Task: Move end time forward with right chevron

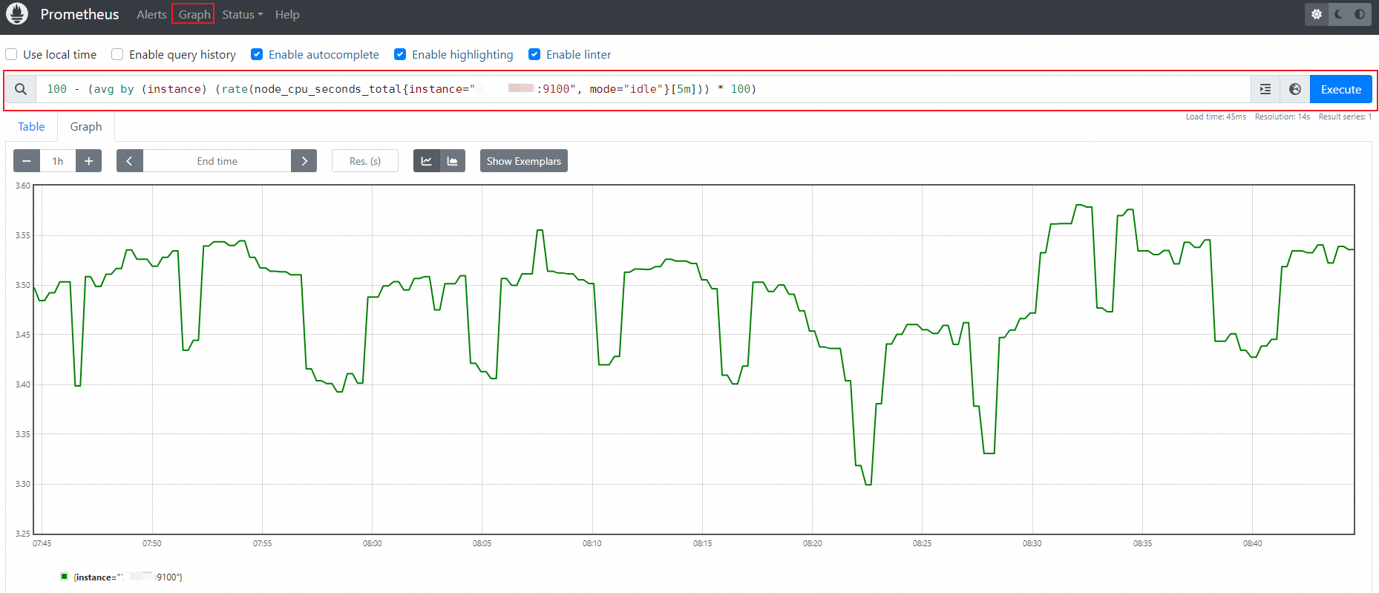Action: pos(304,161)
